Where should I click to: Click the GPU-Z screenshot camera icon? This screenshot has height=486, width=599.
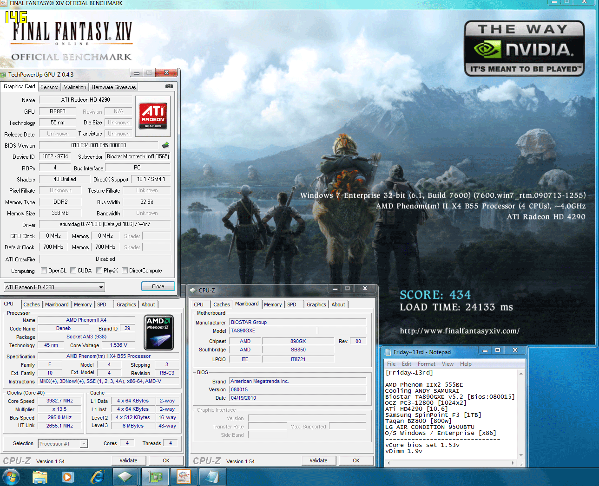(169, 86)
